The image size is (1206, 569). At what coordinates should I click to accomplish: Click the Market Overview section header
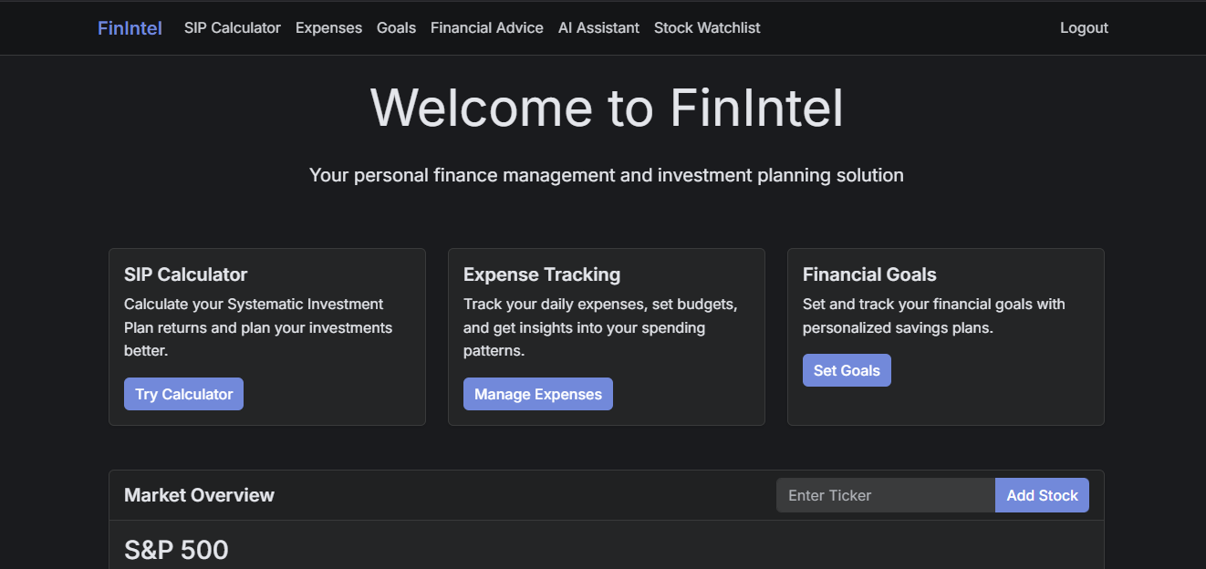click(x=199, y=495)
